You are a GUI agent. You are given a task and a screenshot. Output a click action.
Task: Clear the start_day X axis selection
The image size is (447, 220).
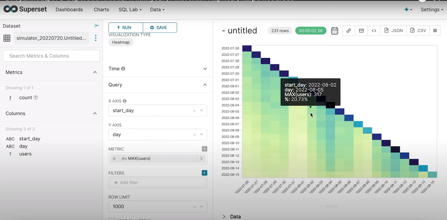[194, 111]
